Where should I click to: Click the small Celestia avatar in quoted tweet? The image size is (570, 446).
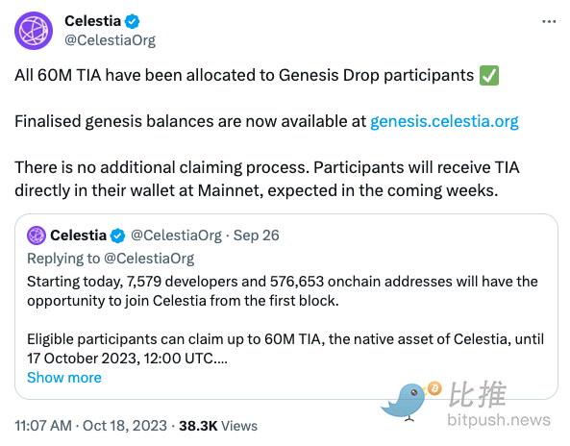(x=37, y=235)
